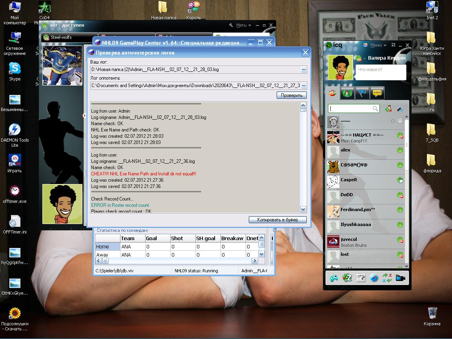Open ICQ games gamepad icon

[334, 278]
